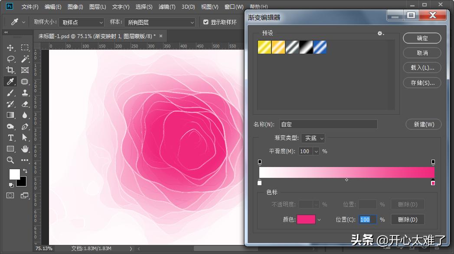454x254 pixels.
Task: Select the Lasso tool
Action: point(10,59)
